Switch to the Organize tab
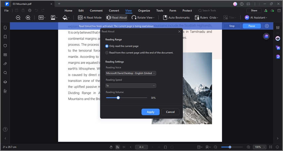Screen dimensions: 283x151 tap(144, 11)
